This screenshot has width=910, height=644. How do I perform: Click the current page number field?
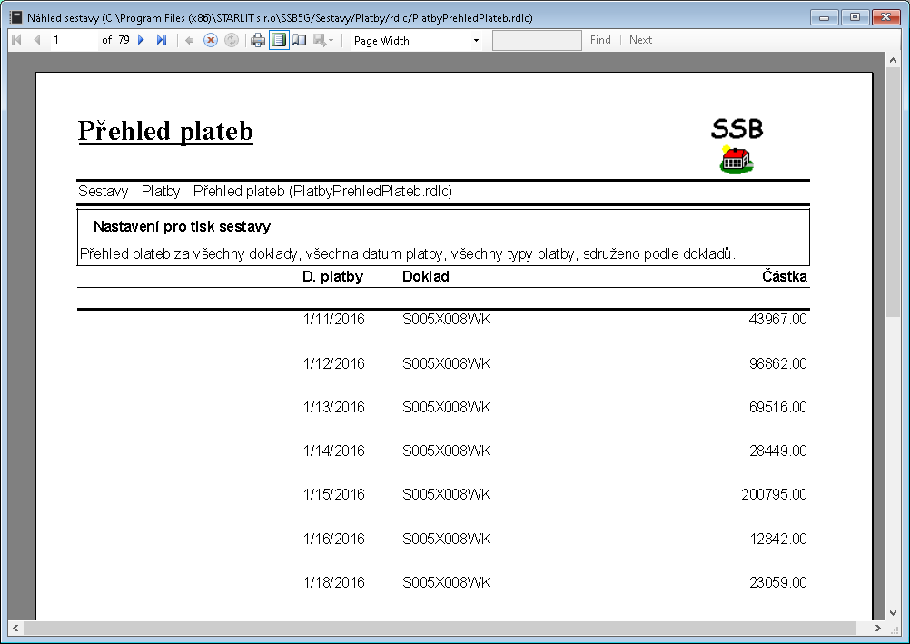pos(71,40)
